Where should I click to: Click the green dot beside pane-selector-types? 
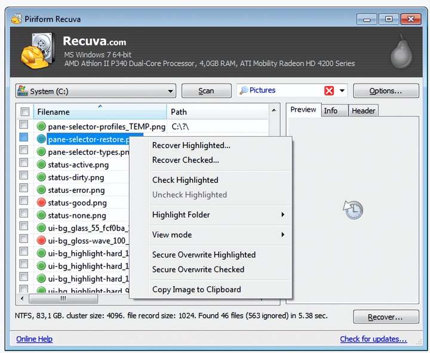click(x=41, y=152)
